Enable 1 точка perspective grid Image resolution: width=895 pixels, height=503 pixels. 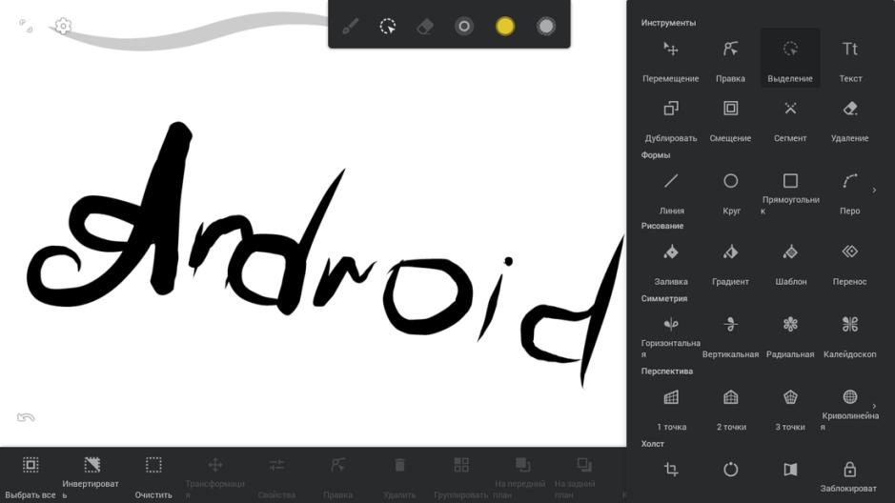click(671, 408)
